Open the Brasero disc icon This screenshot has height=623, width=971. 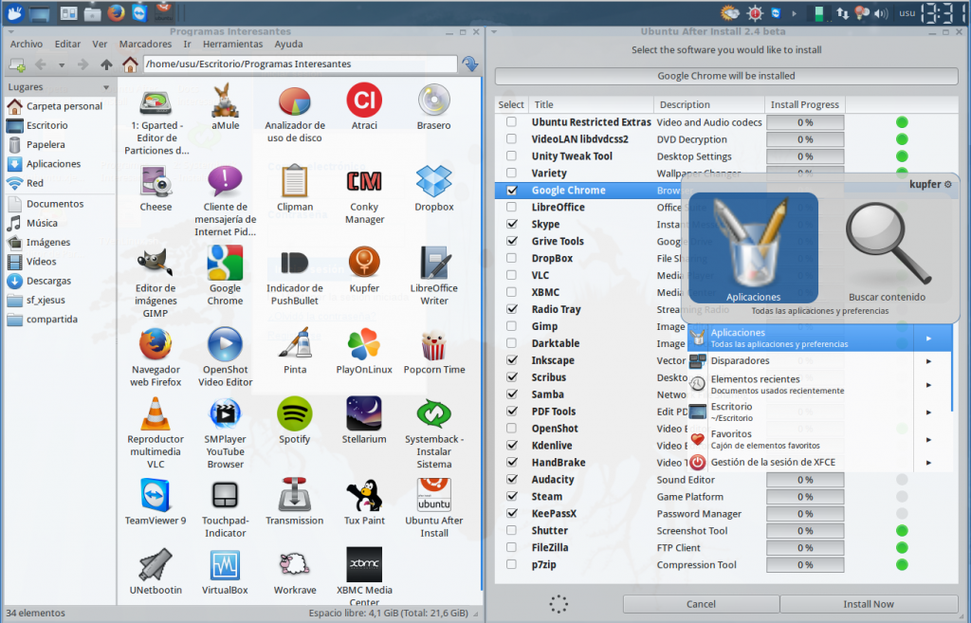pos(433,101)
